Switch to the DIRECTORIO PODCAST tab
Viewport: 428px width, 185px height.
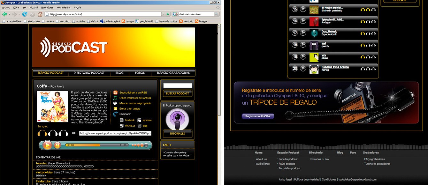pyautogui.click(x=89, y=73)
